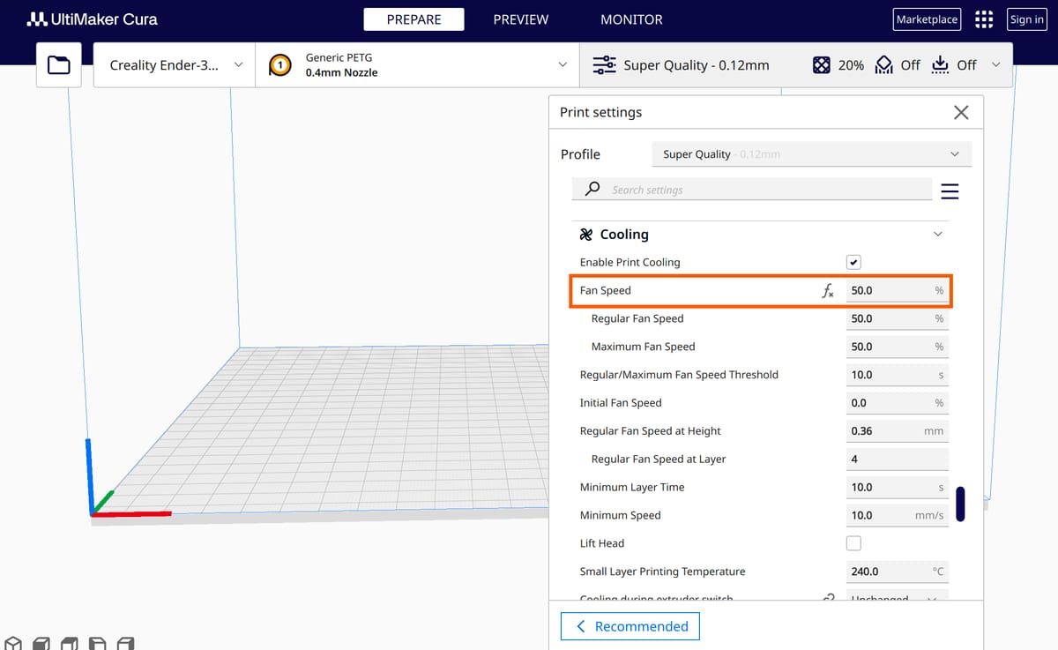Click the fx formula icon on Fan Speed
Screen dimensions: 1058x650
[x=827, y=291]
